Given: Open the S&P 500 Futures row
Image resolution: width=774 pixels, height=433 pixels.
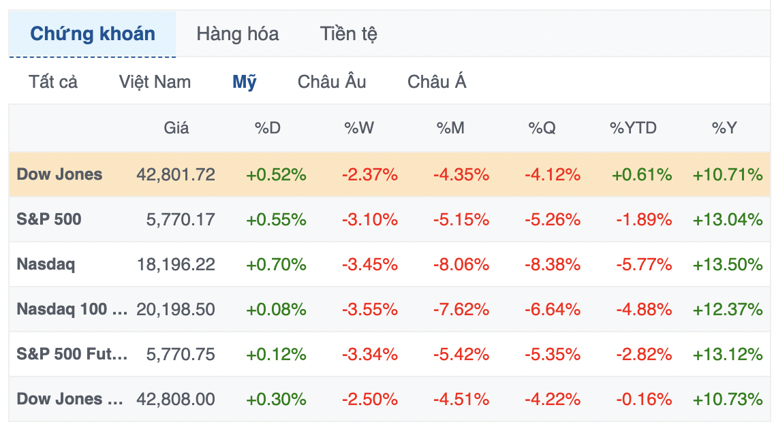Looking at the screenshot, I should (x=72, y=354).
